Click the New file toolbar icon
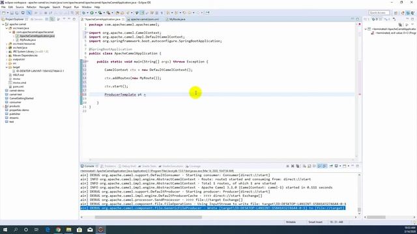 coord(4,13)
